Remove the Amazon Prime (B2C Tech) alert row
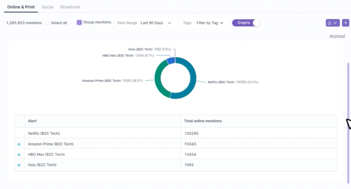The height and width of the screenshot is (189, 351). 19,144
